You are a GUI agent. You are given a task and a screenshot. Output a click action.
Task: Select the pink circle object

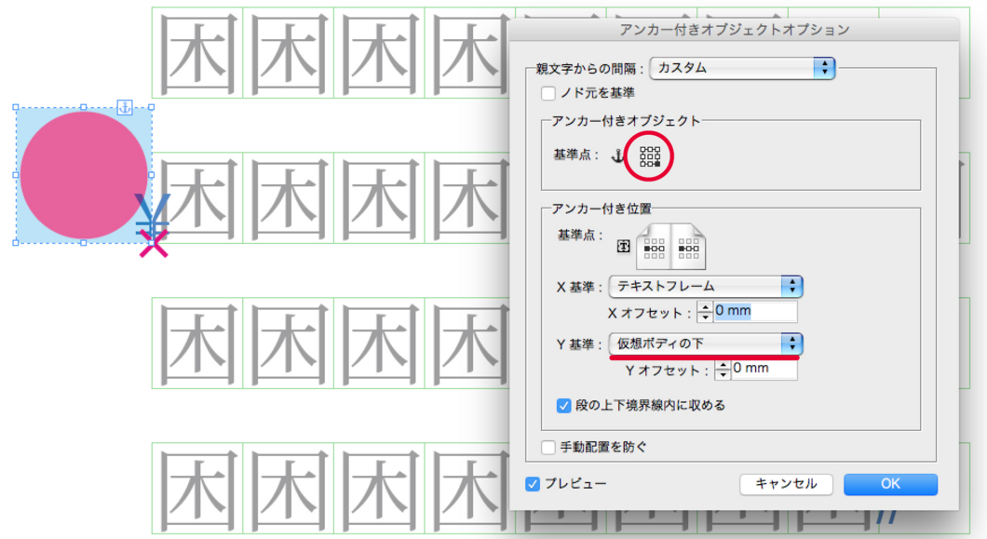click(x=84, y=175)
